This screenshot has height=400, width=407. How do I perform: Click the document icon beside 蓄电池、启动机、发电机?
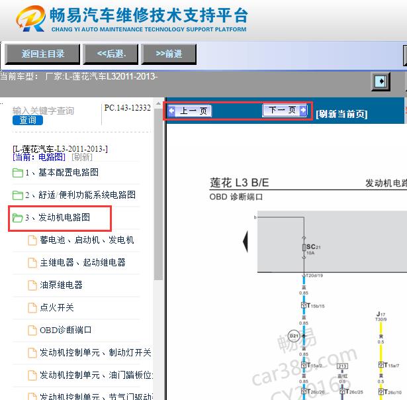(x=32, y=240)
